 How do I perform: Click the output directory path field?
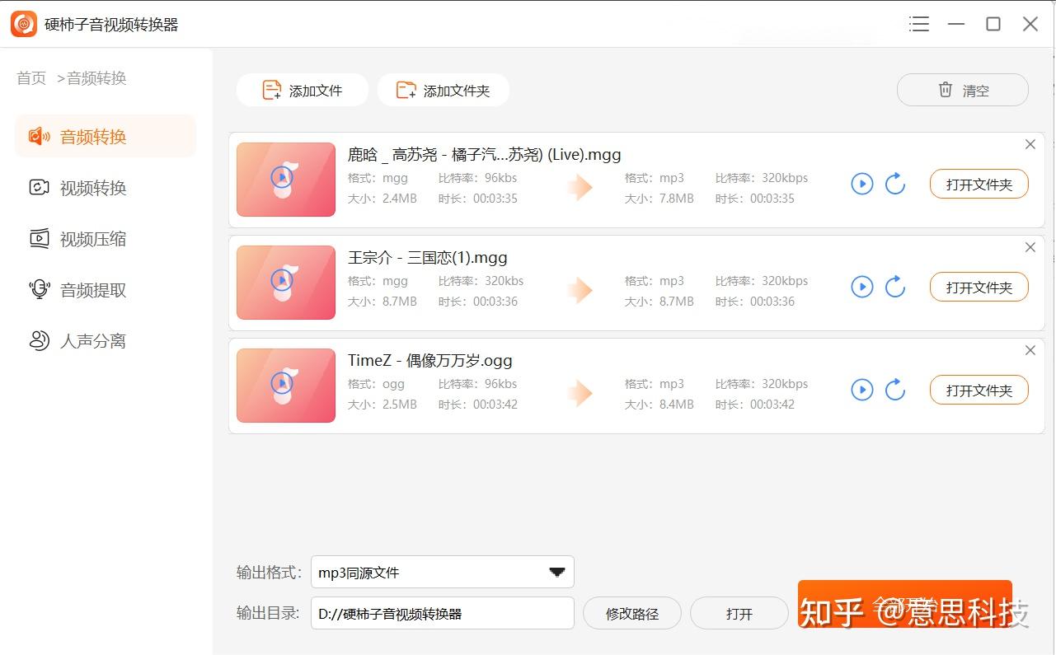[x=443, y=613]
